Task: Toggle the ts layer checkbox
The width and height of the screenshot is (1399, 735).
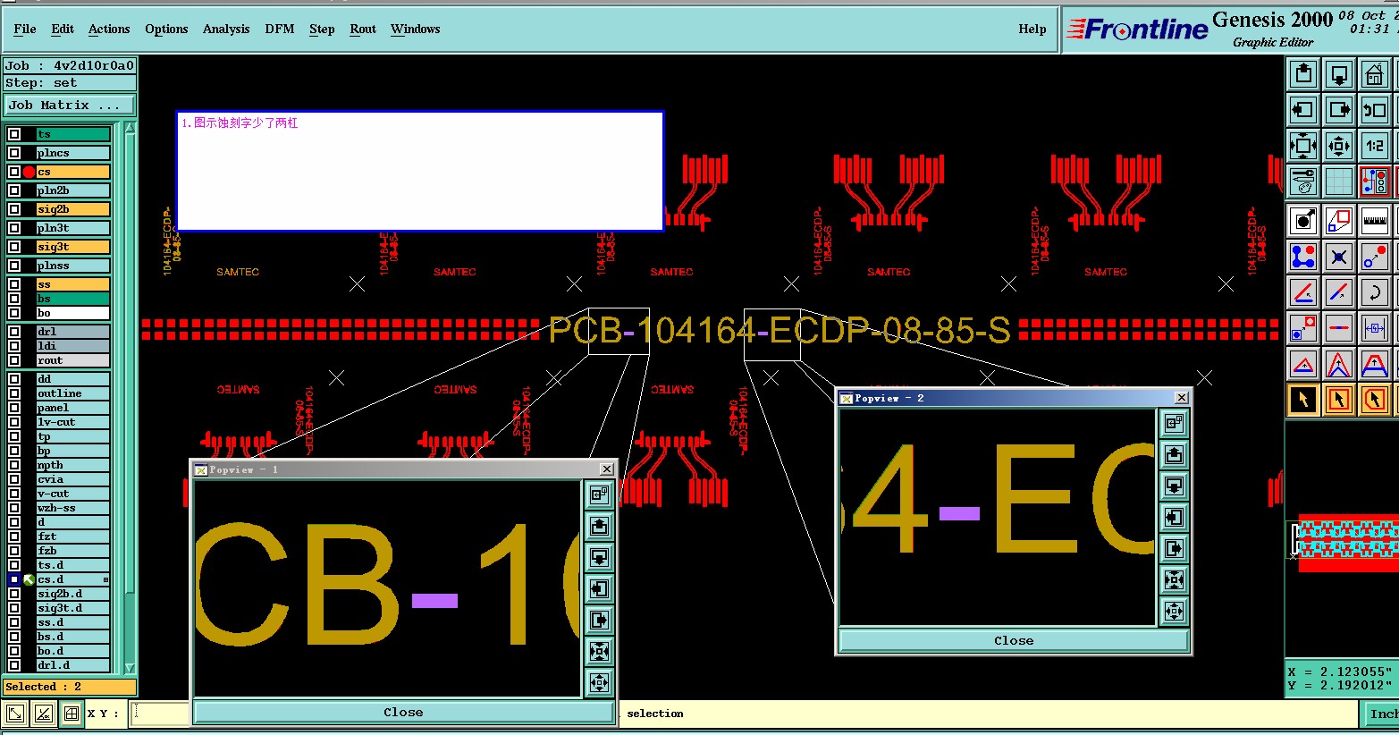Action: pyautogui.click(x=14, y=134)
